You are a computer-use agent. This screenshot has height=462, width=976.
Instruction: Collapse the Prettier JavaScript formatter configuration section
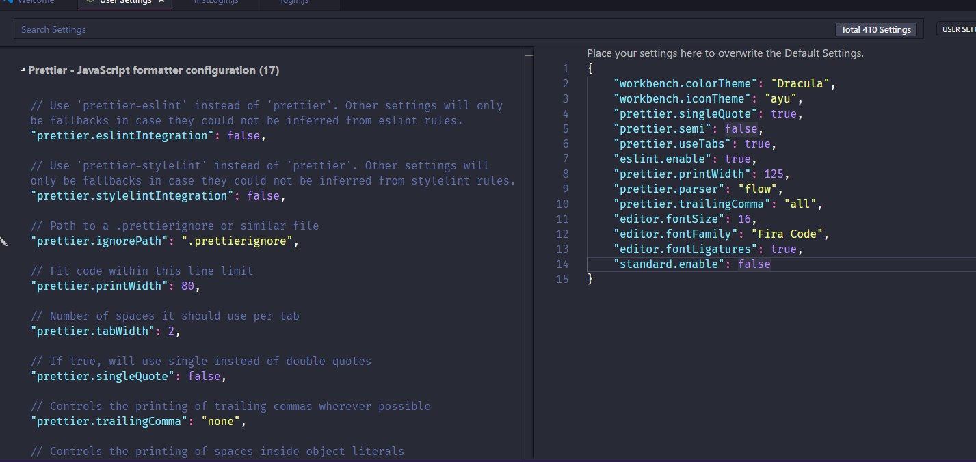(23, 70)
